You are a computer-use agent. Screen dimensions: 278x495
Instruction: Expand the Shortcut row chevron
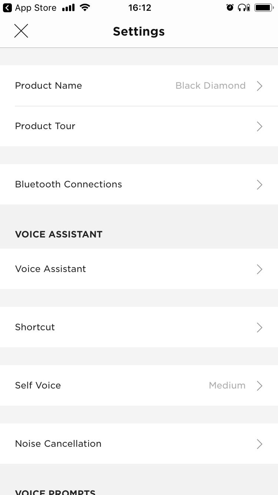(x=259, y=328)
